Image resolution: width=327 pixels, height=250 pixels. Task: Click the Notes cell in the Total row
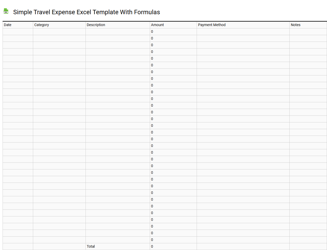(x=308, y=246)
